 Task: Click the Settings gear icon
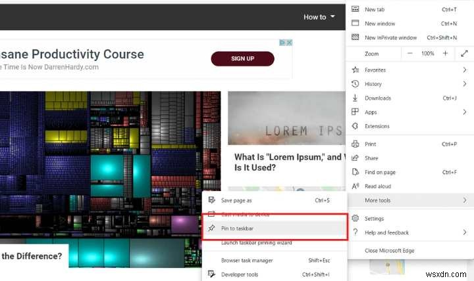pyautogui.click(x=355, y=218)
